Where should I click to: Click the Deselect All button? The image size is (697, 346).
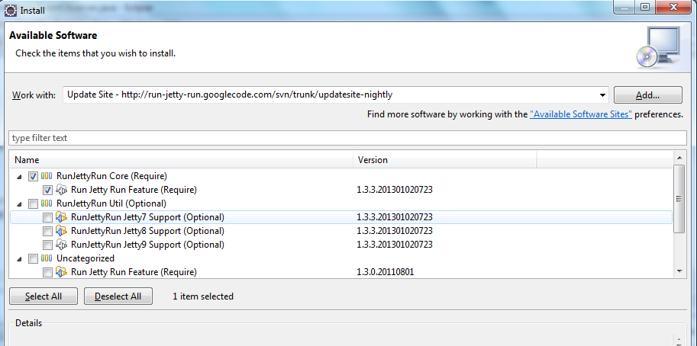[118, 296]
